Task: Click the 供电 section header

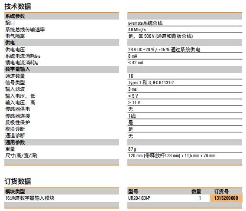Action: [10, 43]
